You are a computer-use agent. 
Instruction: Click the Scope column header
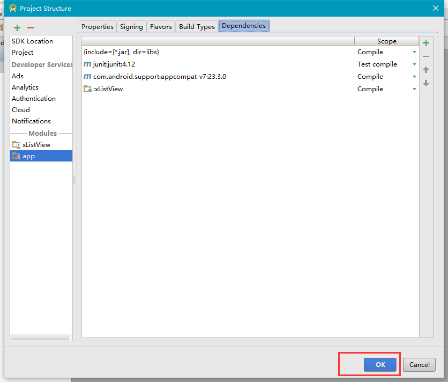pyautogui.click(x=386, y=41)
